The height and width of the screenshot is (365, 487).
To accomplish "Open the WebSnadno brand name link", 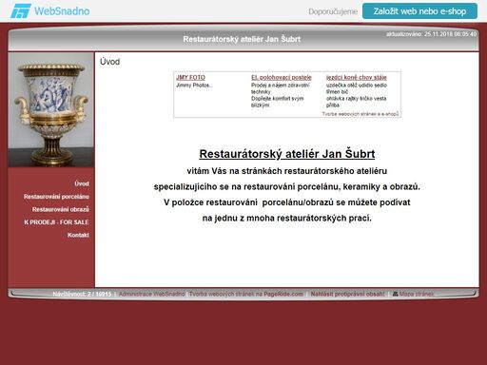I will point(62,11).
